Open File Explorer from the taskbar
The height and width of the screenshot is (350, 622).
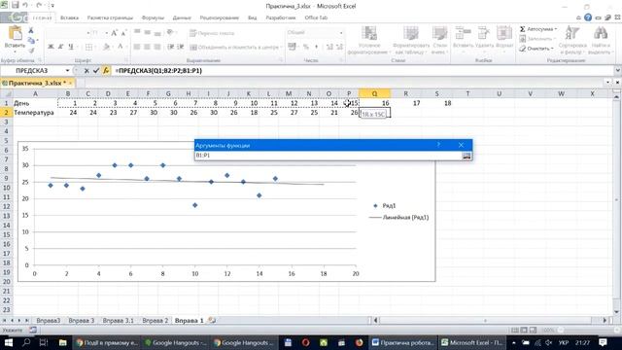point(62,342)
